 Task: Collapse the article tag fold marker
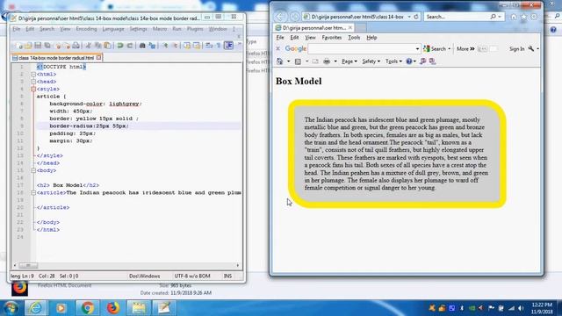pyautogui.click(x=33, y=193)
